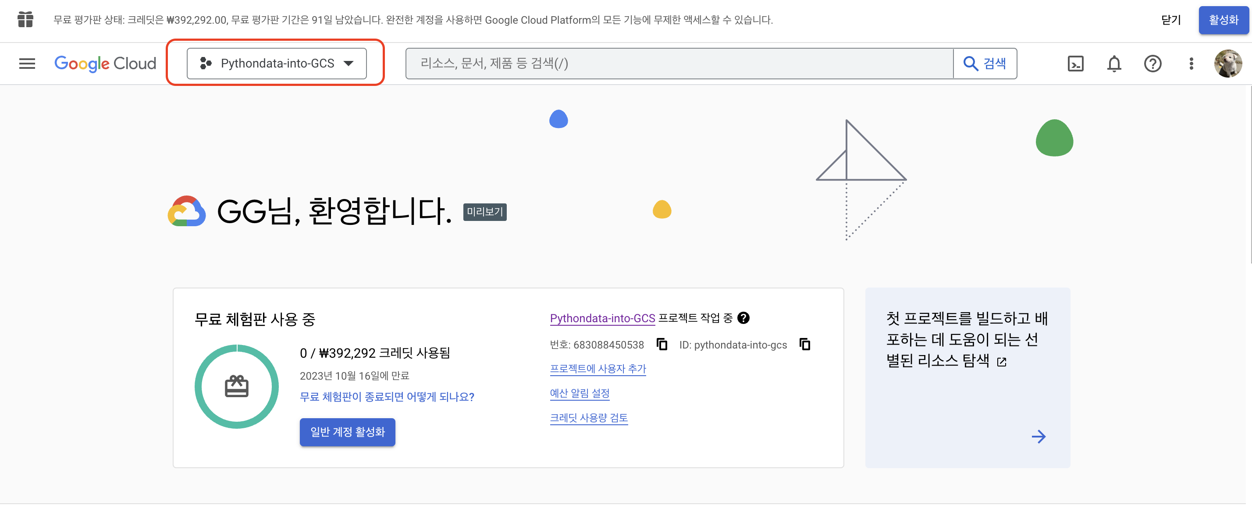
Task: Click the gift icon in trial banner
Action: tap(25, 20)
